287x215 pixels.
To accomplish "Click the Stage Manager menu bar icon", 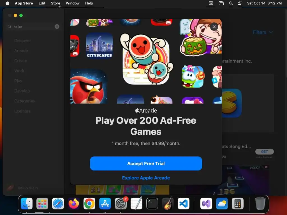I will coord(221,3).
